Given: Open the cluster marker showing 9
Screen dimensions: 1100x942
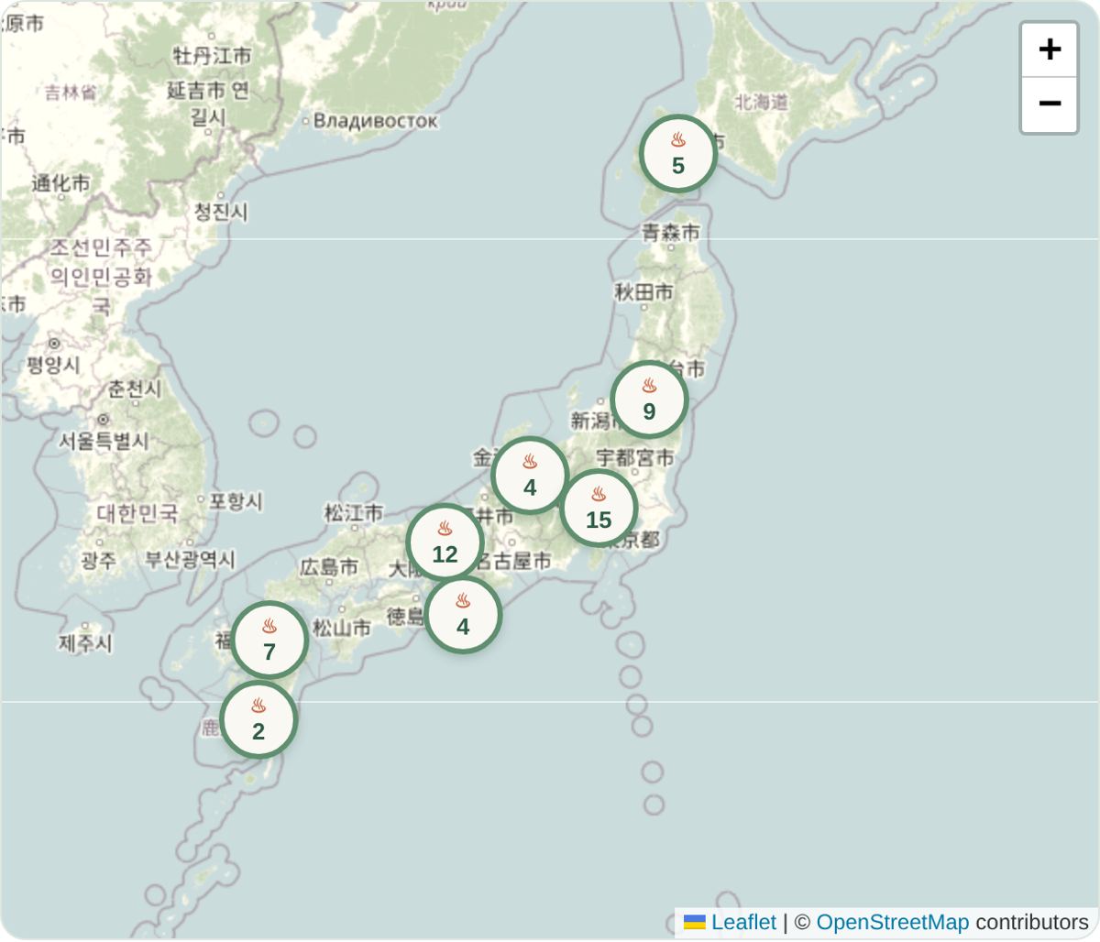Looking at the screenshot, I should pyautogui.click(x=649, y=399).
